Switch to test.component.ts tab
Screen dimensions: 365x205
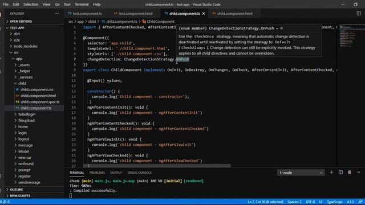pos(87,14)
